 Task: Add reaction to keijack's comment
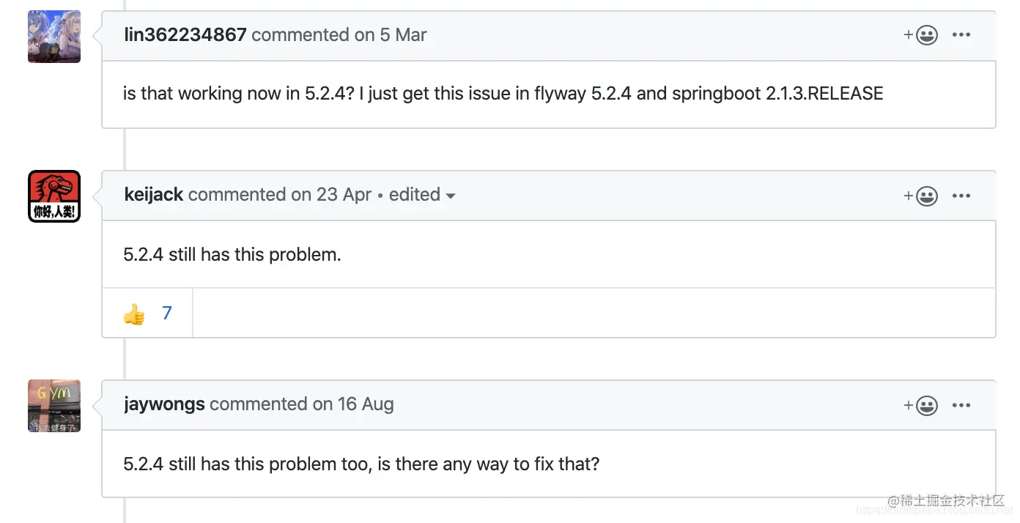click(921, 196)
